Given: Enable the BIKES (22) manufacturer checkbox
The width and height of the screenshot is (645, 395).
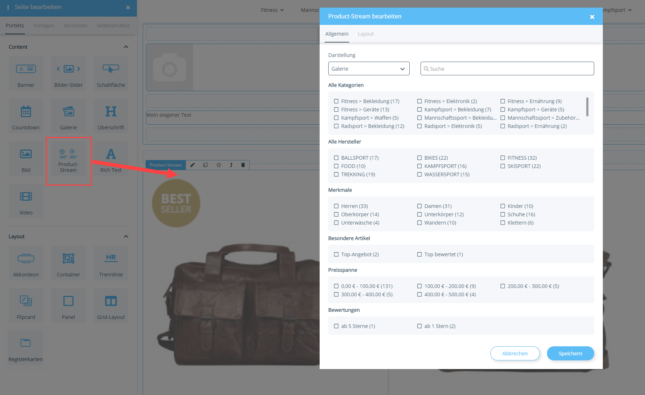Looking at the screenshot, I should (419, 158).
